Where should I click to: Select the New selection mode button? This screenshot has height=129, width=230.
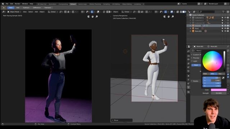click(x=11, y=8)
